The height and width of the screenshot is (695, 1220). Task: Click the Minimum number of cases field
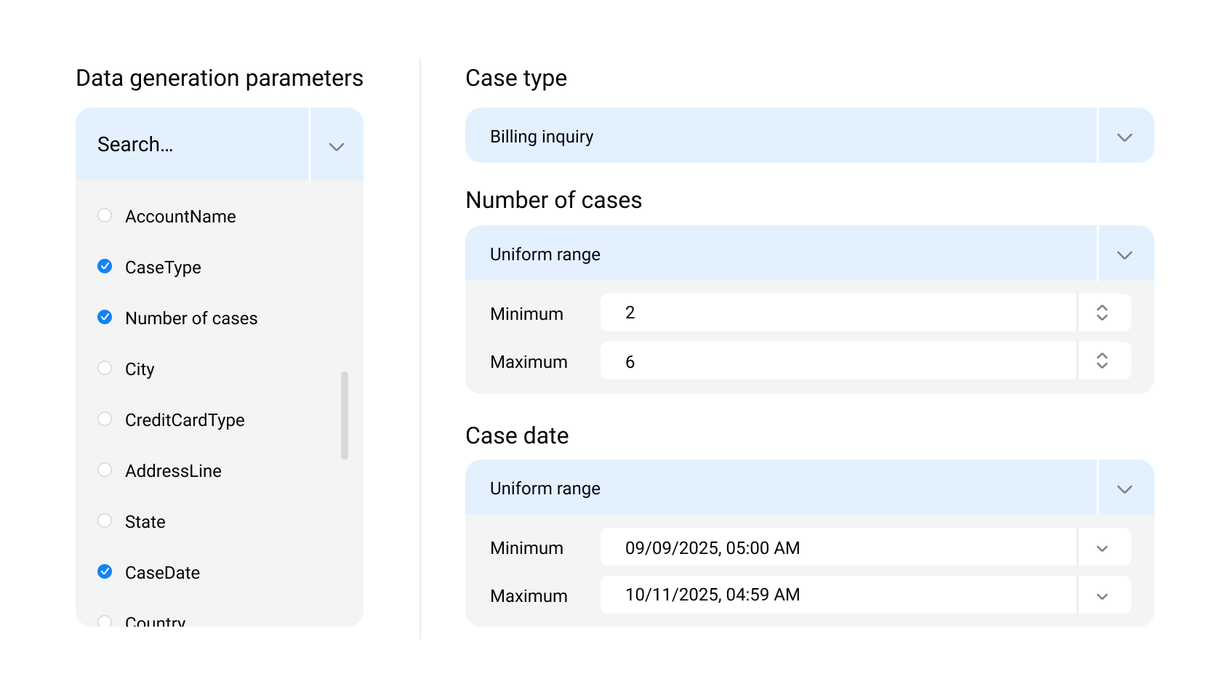(x=838, y=313)
